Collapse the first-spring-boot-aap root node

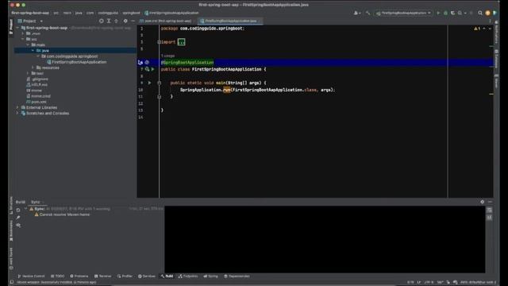click(17, 28)
